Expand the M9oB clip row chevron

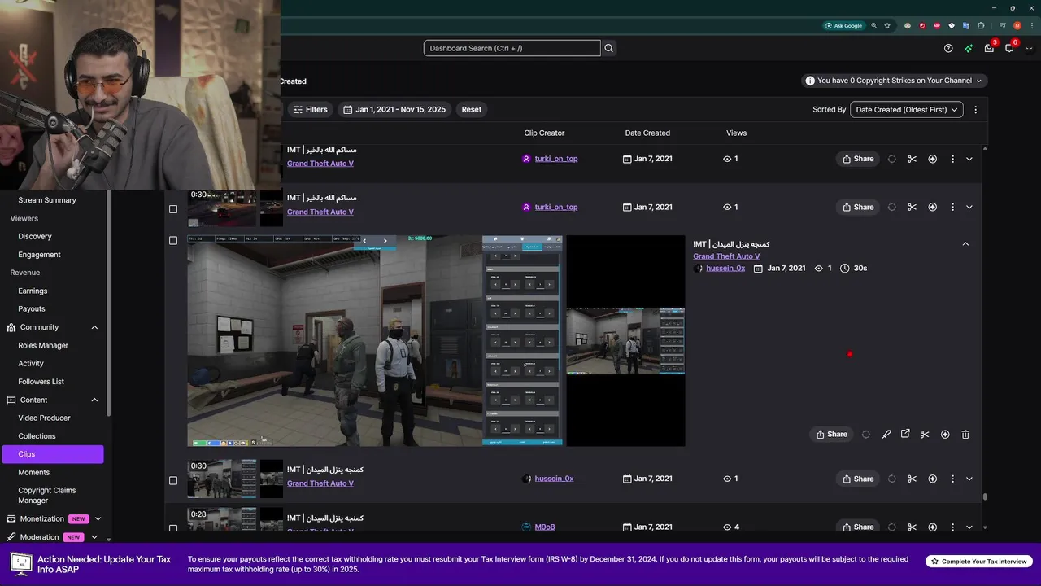(969, 527)
